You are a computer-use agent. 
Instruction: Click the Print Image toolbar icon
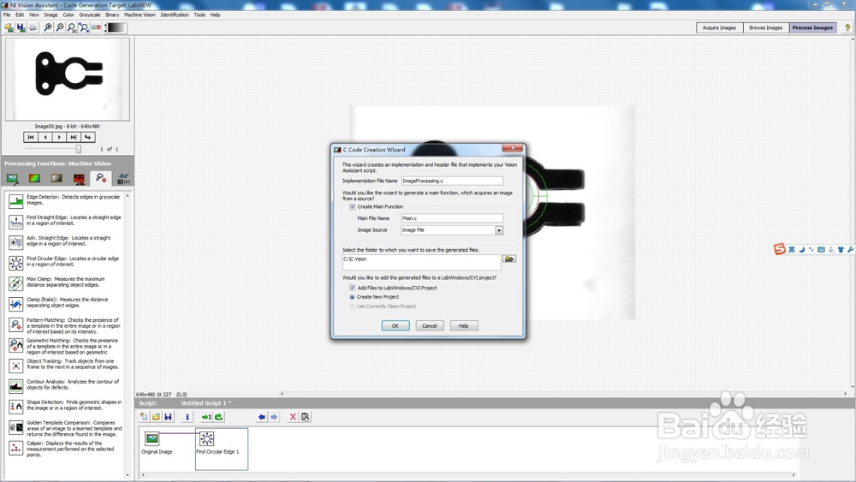click(x=33, y=27)
